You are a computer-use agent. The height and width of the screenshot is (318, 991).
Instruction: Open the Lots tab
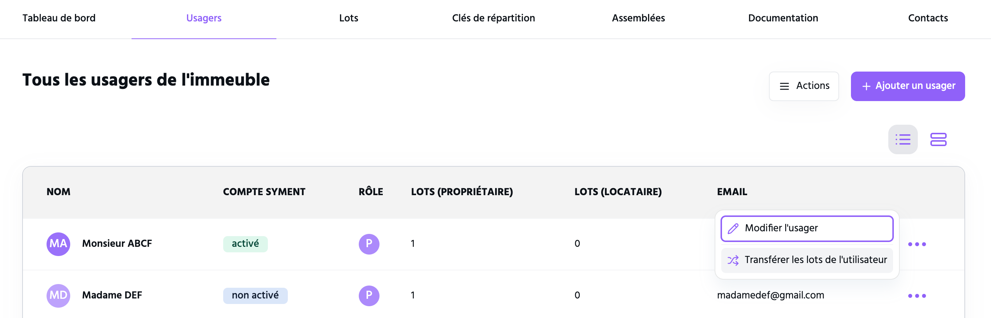[x=348, y=18]
